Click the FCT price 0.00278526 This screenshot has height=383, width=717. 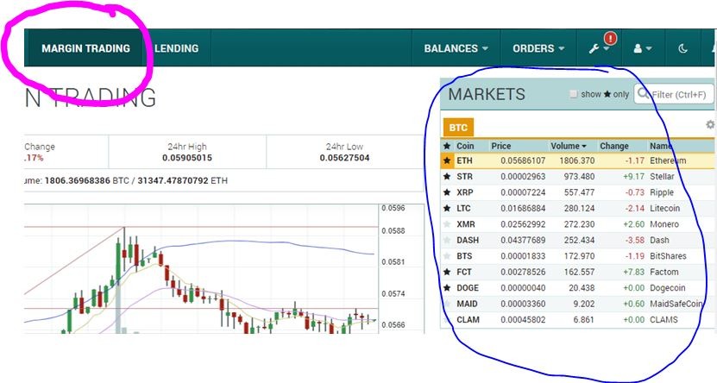tap(523, 272)
